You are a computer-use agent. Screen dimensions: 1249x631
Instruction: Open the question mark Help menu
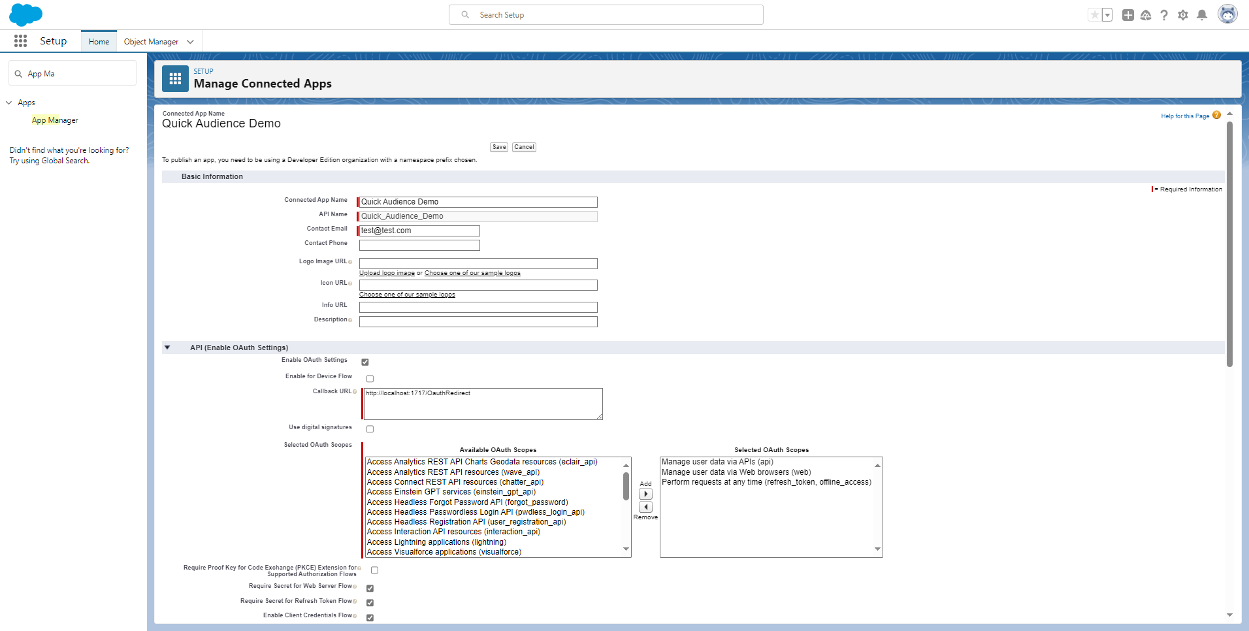1164,14
